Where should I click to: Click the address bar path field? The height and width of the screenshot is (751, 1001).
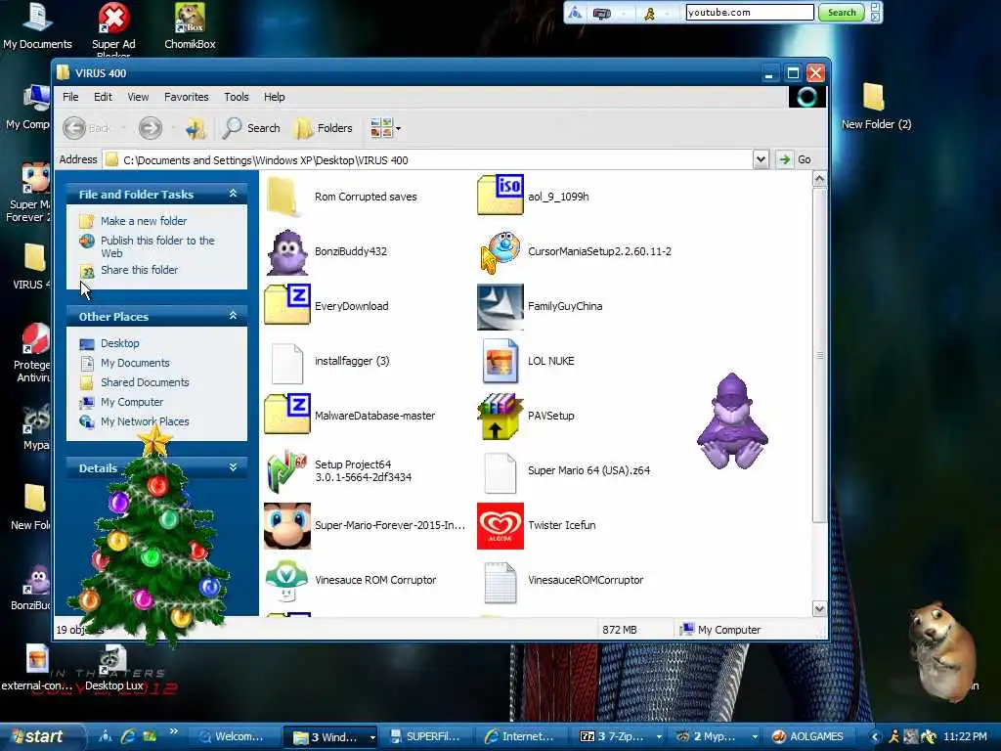click(429, 159)
